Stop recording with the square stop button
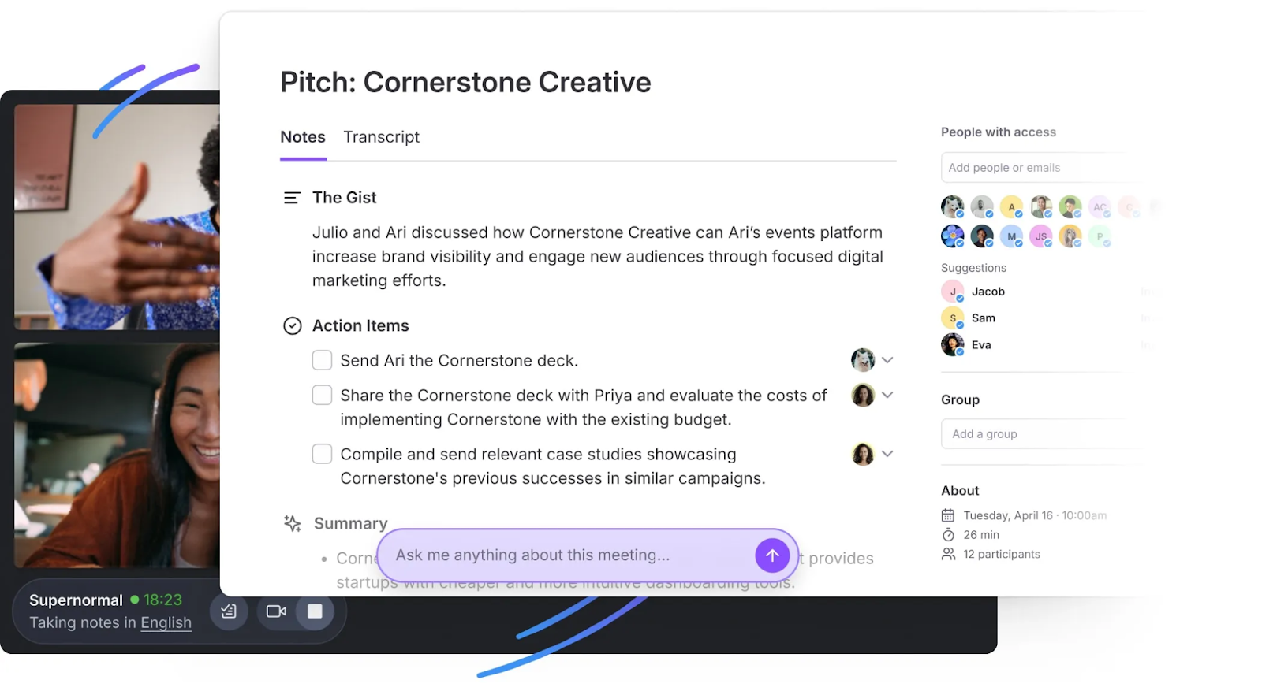The width and height of the screenshot is (1262, 691). [315, 611]
